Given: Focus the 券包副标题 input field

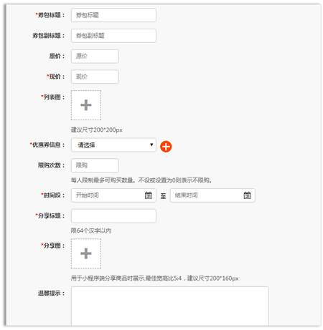Looking at the screenshot, I should [113, 36].
